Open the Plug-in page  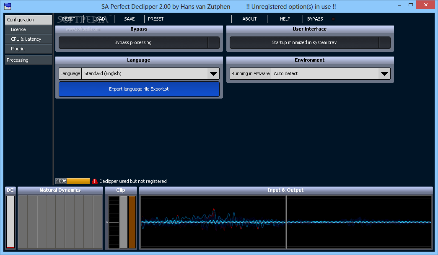29,49
